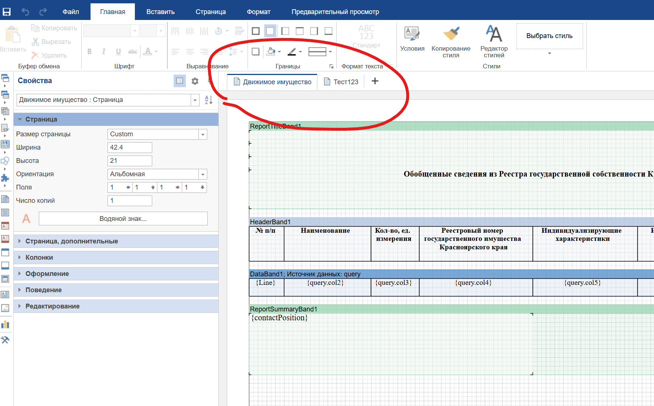Switch to the Вставить ribbon tab
Image resolution: width=654 pixels, height=406 pixels.
pyautogui.click(x=160, y=12)
